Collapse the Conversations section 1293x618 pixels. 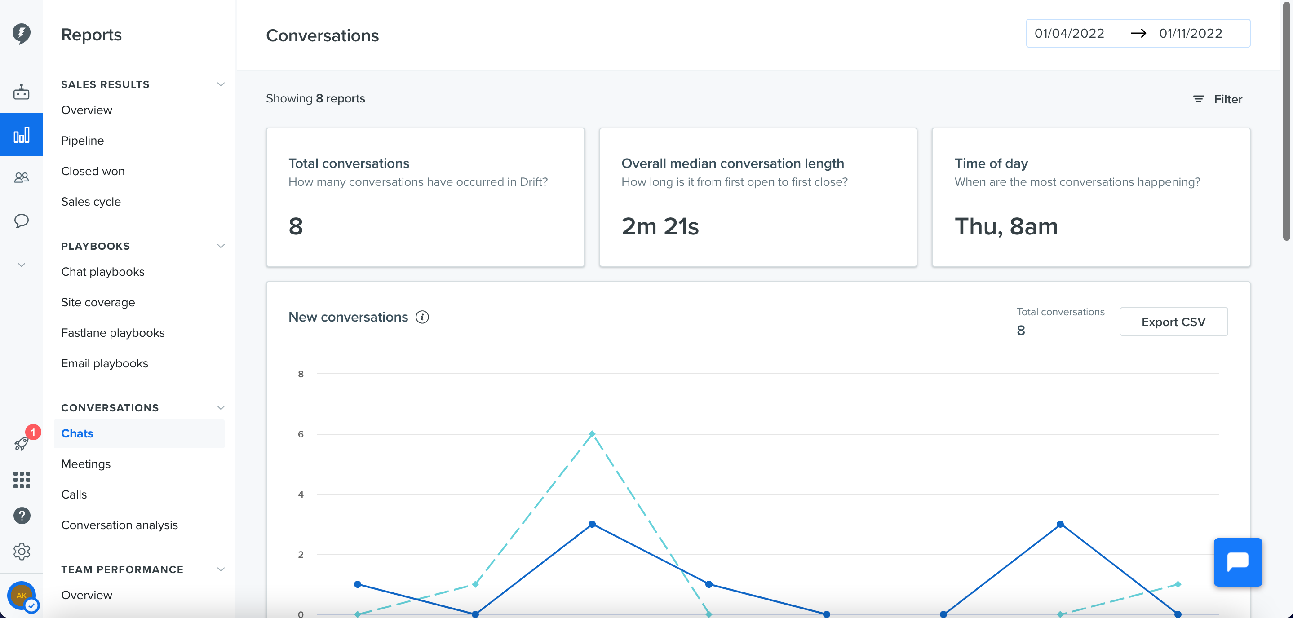tap(220, 408)
